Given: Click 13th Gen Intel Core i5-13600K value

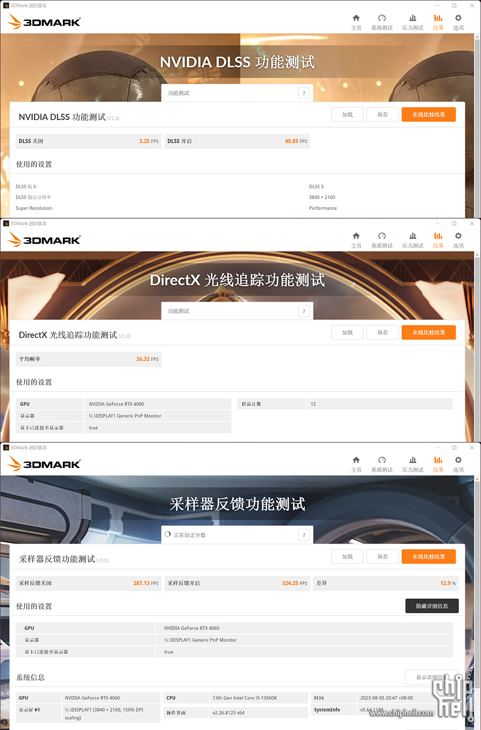Looking at the screenshot, I should [x=259, y=698].
